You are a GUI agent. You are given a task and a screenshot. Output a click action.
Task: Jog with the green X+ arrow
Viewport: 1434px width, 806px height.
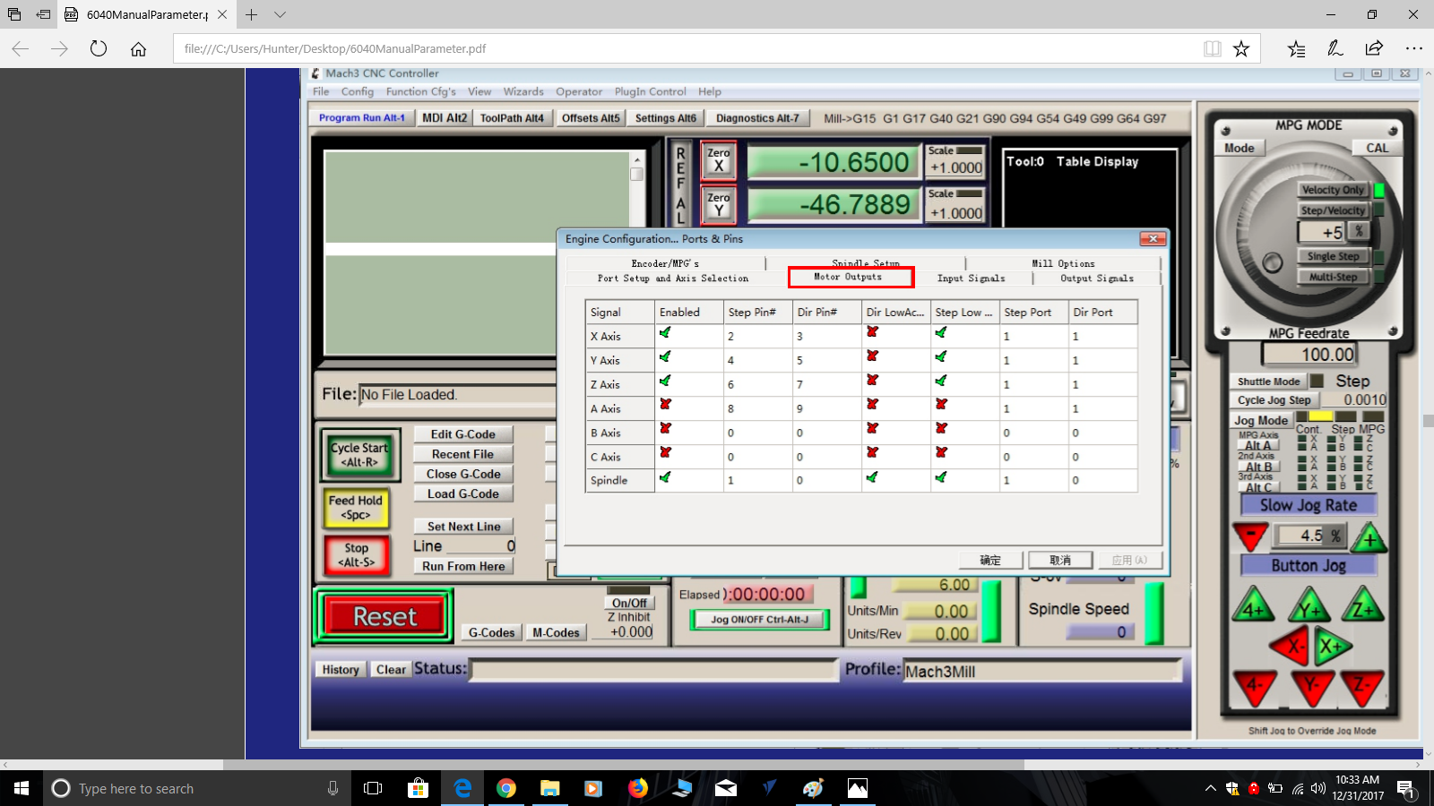tap(1332, 646)
